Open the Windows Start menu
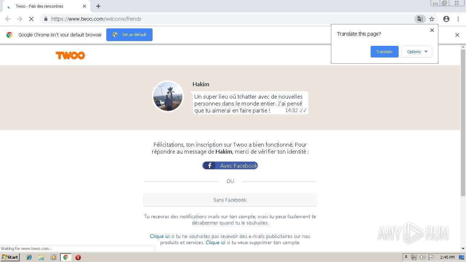The image size is (466, 262). [10, 257]
